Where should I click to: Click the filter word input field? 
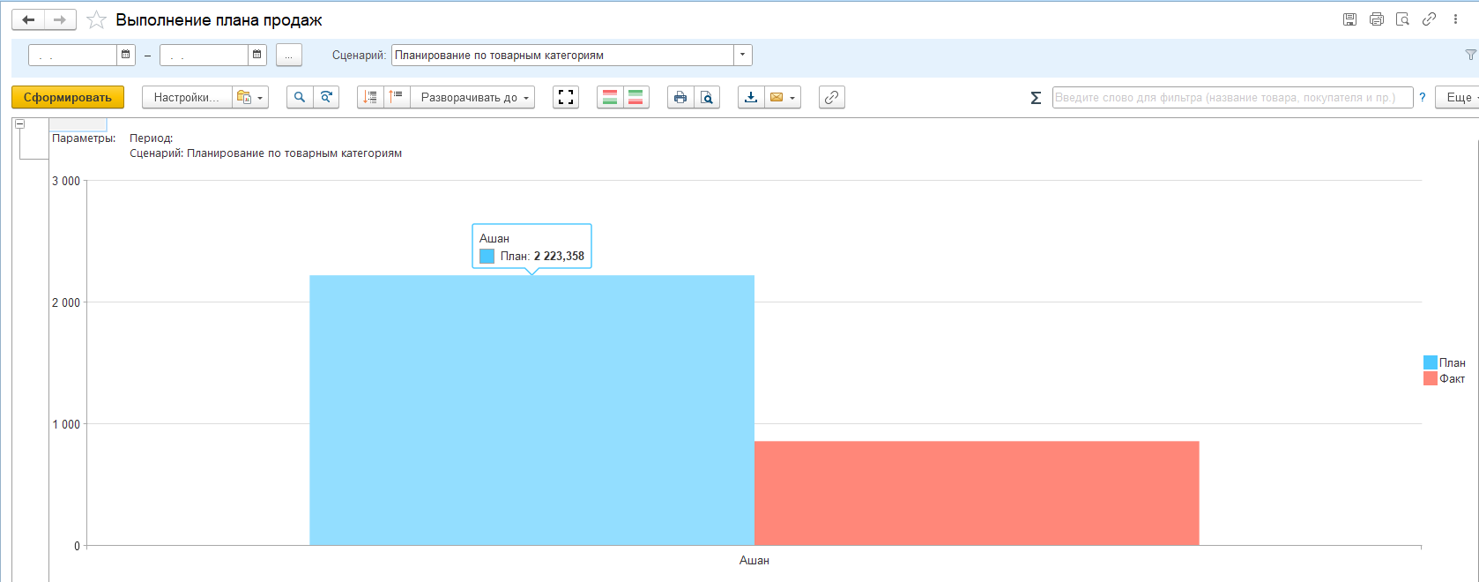tap(1231, 97)
